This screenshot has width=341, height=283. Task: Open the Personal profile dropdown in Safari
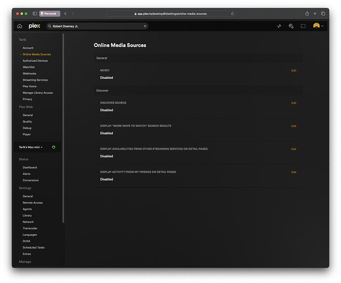[50, 13]
